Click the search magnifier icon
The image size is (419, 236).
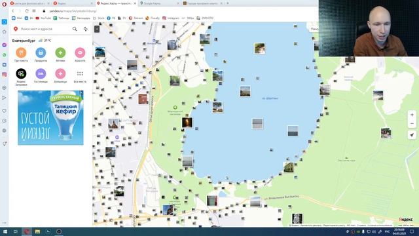pyautogui.click(x=75, y=29)
